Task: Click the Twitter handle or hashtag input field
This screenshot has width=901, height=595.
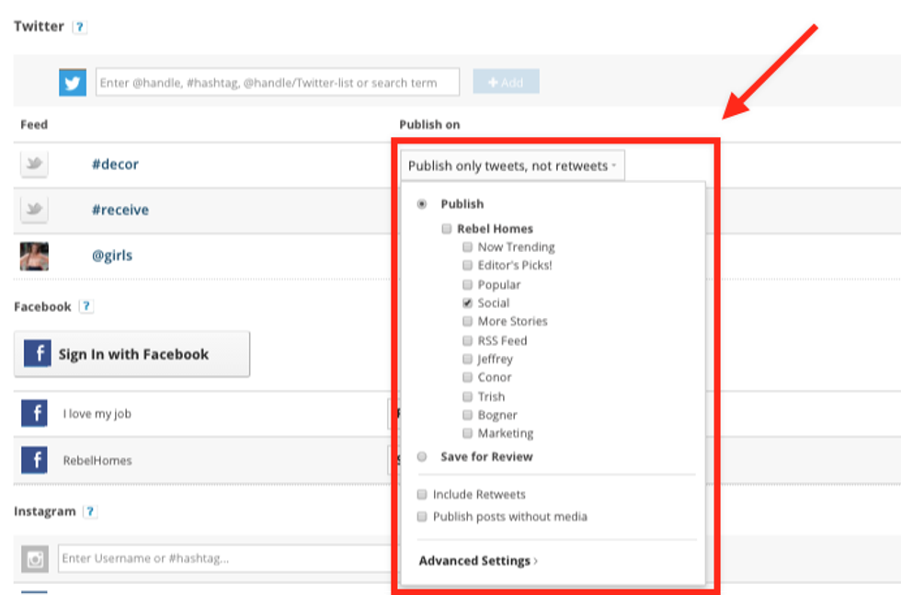Action: pos(277,83)
